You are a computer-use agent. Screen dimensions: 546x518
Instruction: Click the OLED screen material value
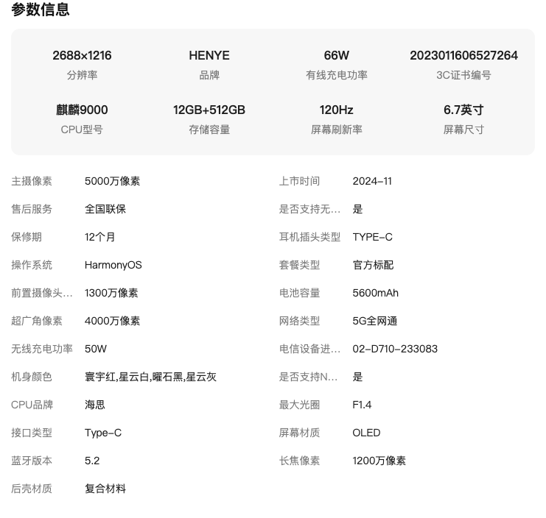(x=366, y=433)
